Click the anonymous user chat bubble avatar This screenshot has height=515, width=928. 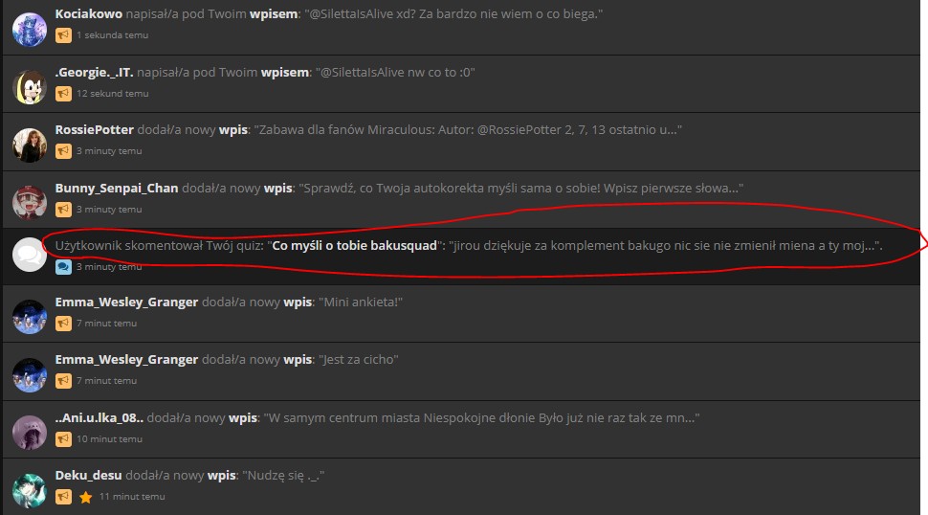30,256
